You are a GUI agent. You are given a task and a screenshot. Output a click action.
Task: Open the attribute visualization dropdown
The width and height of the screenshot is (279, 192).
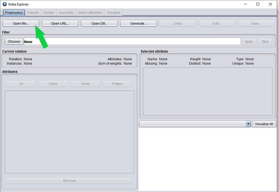click(248, 124)
